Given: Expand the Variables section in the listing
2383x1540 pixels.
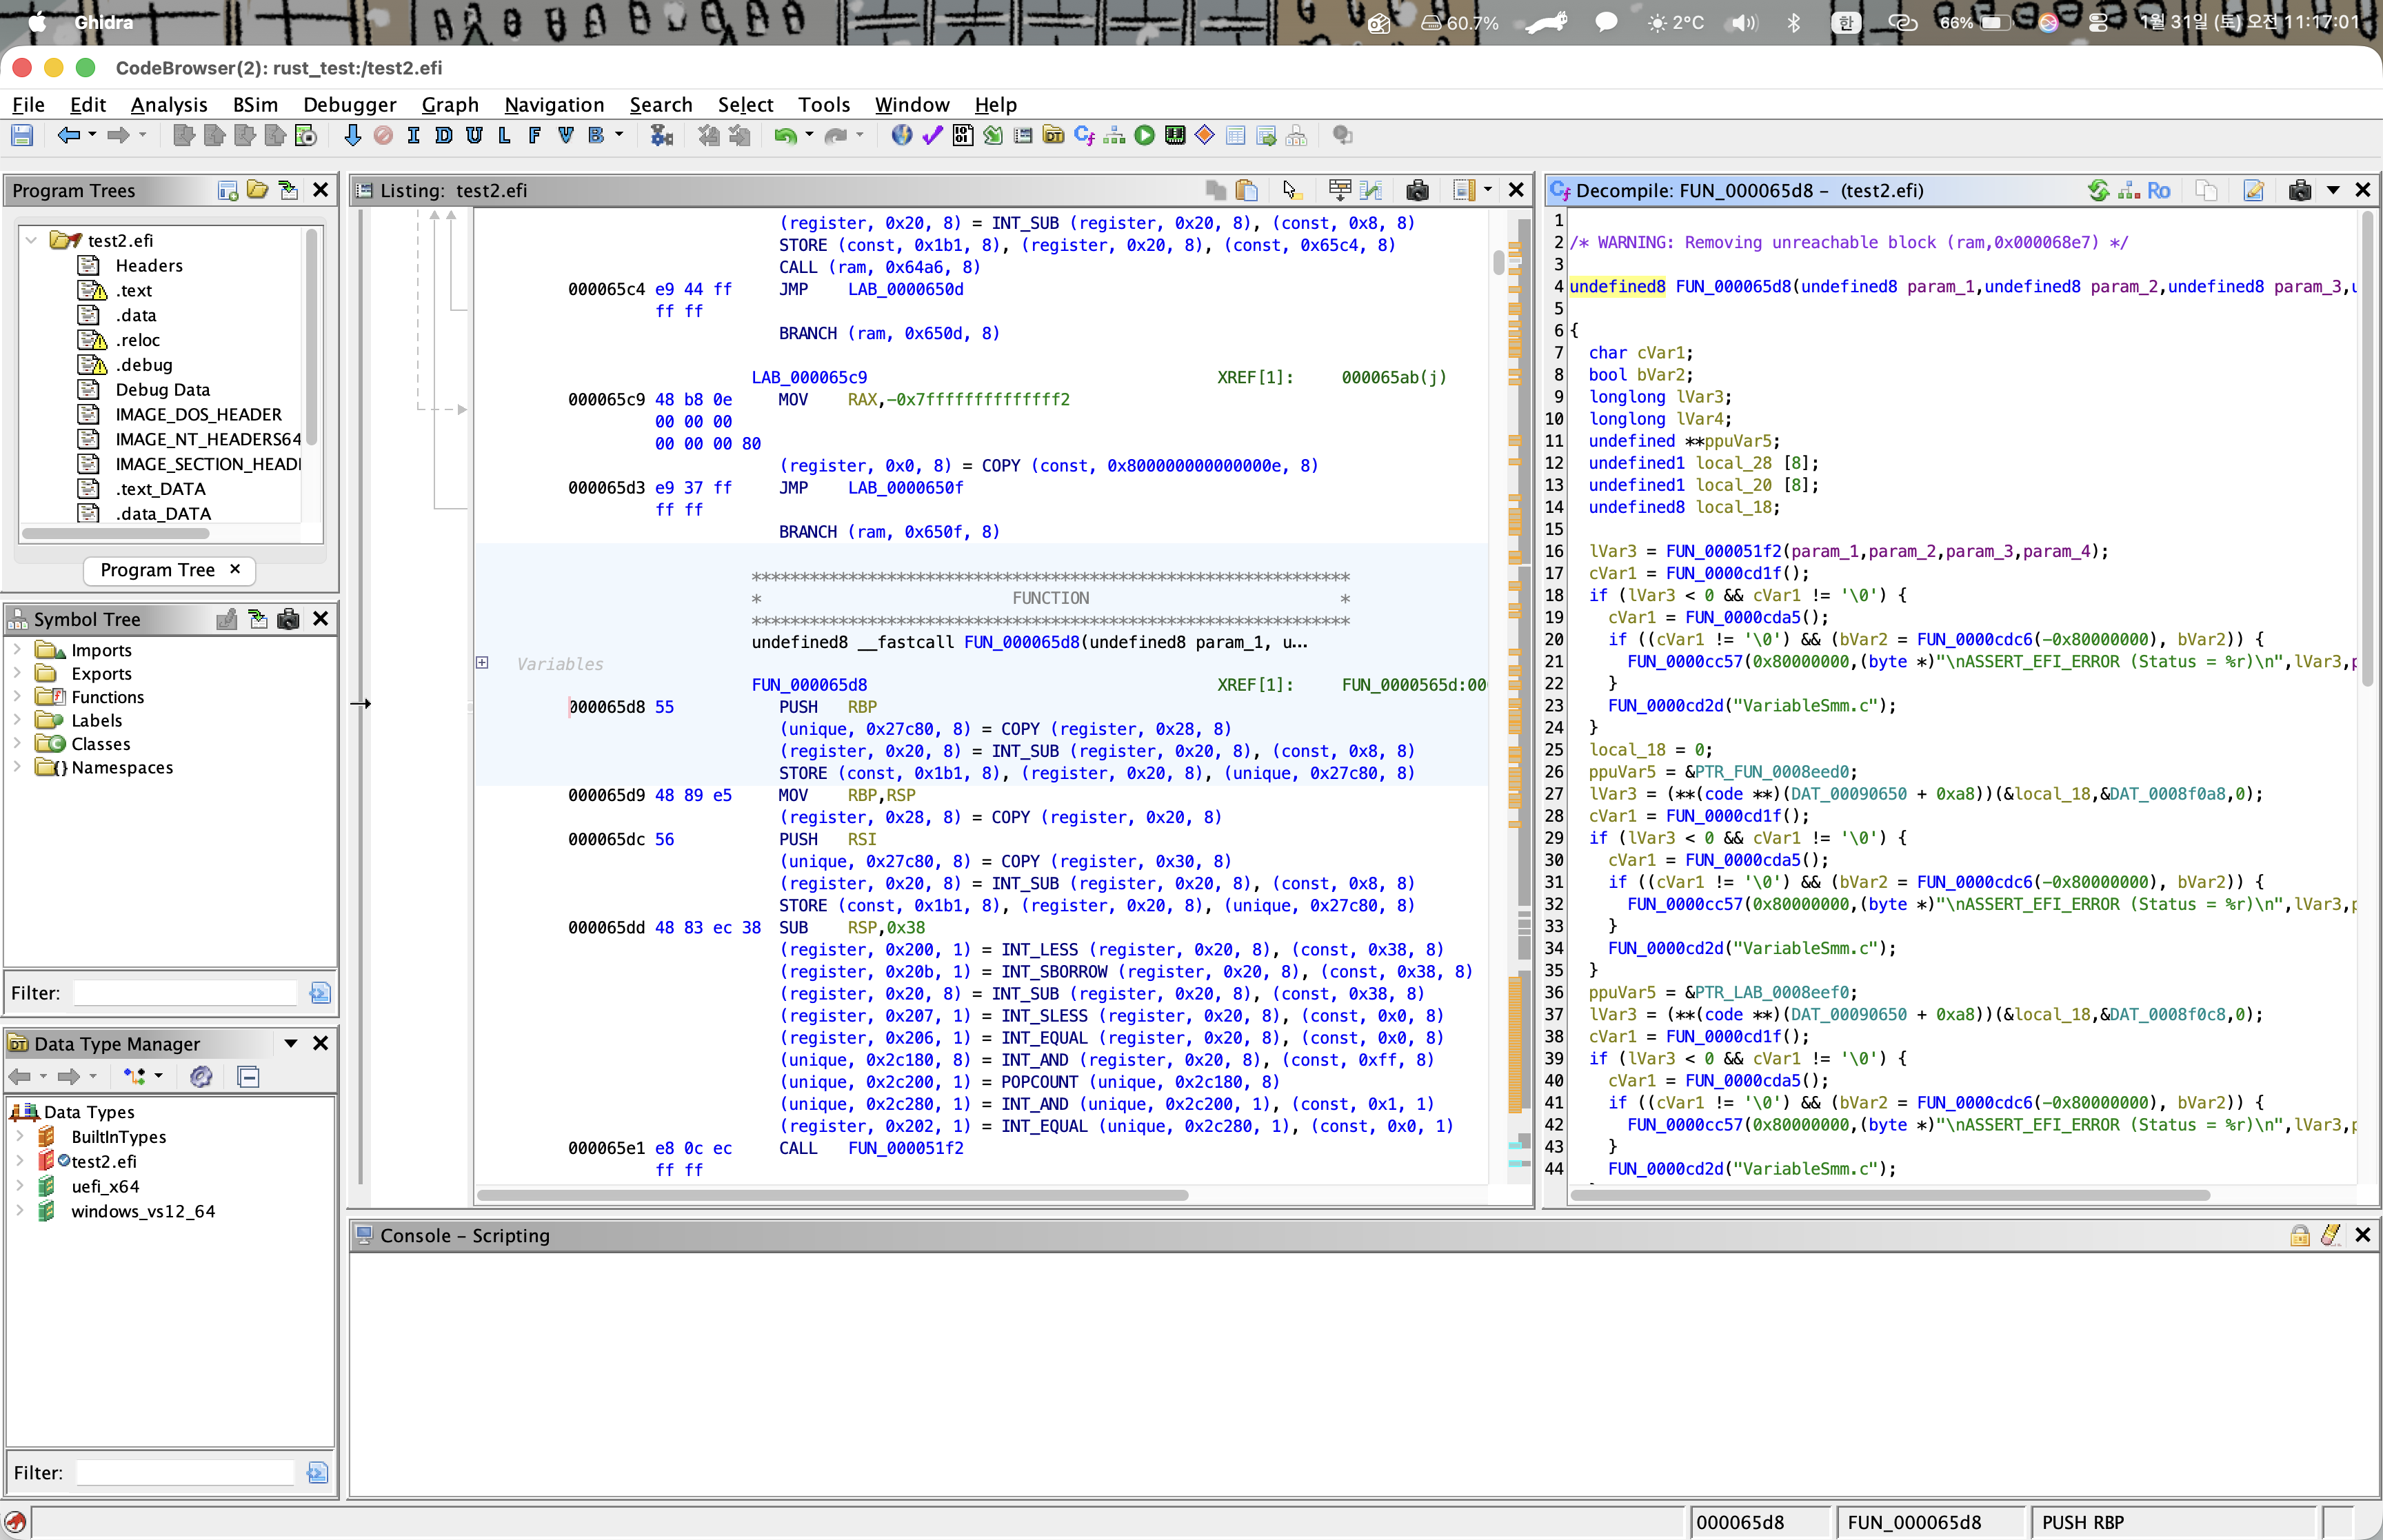Looking at the screenshot, I should coord(482,663).
